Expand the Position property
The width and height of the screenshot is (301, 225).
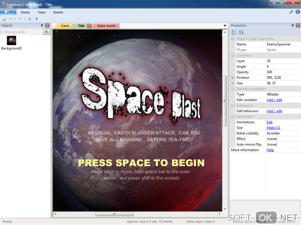pos(233,78)
